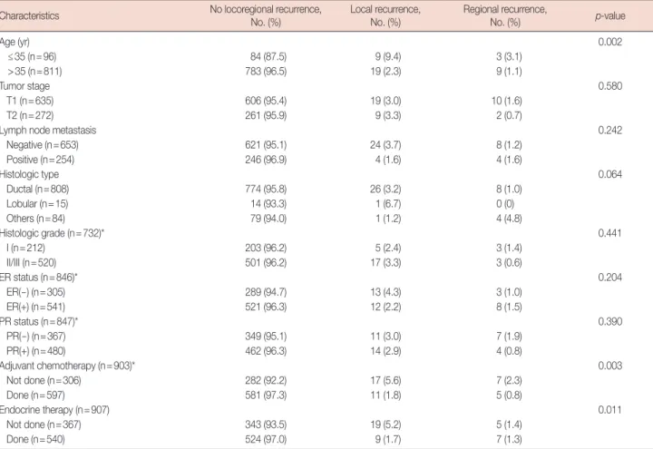Viewport: 653px width, 449px height.
Task: Select the 'PR(−) (n=367)' row label
Action: (35, 337)
